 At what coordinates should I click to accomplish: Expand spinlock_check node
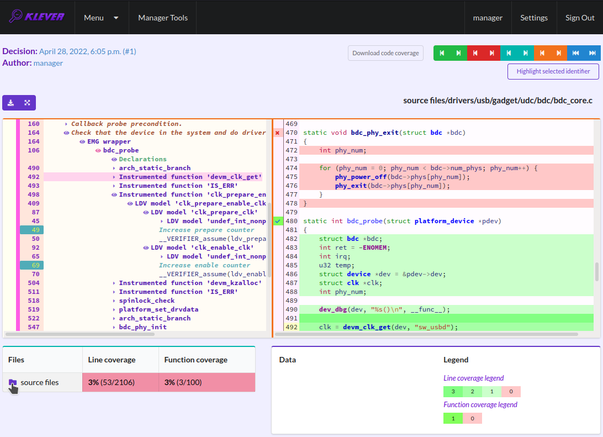[x=114, y=301]
